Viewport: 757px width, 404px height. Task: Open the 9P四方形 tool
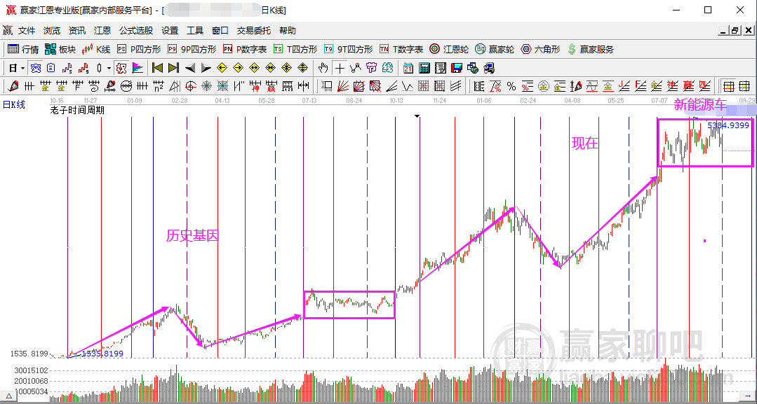192,49
